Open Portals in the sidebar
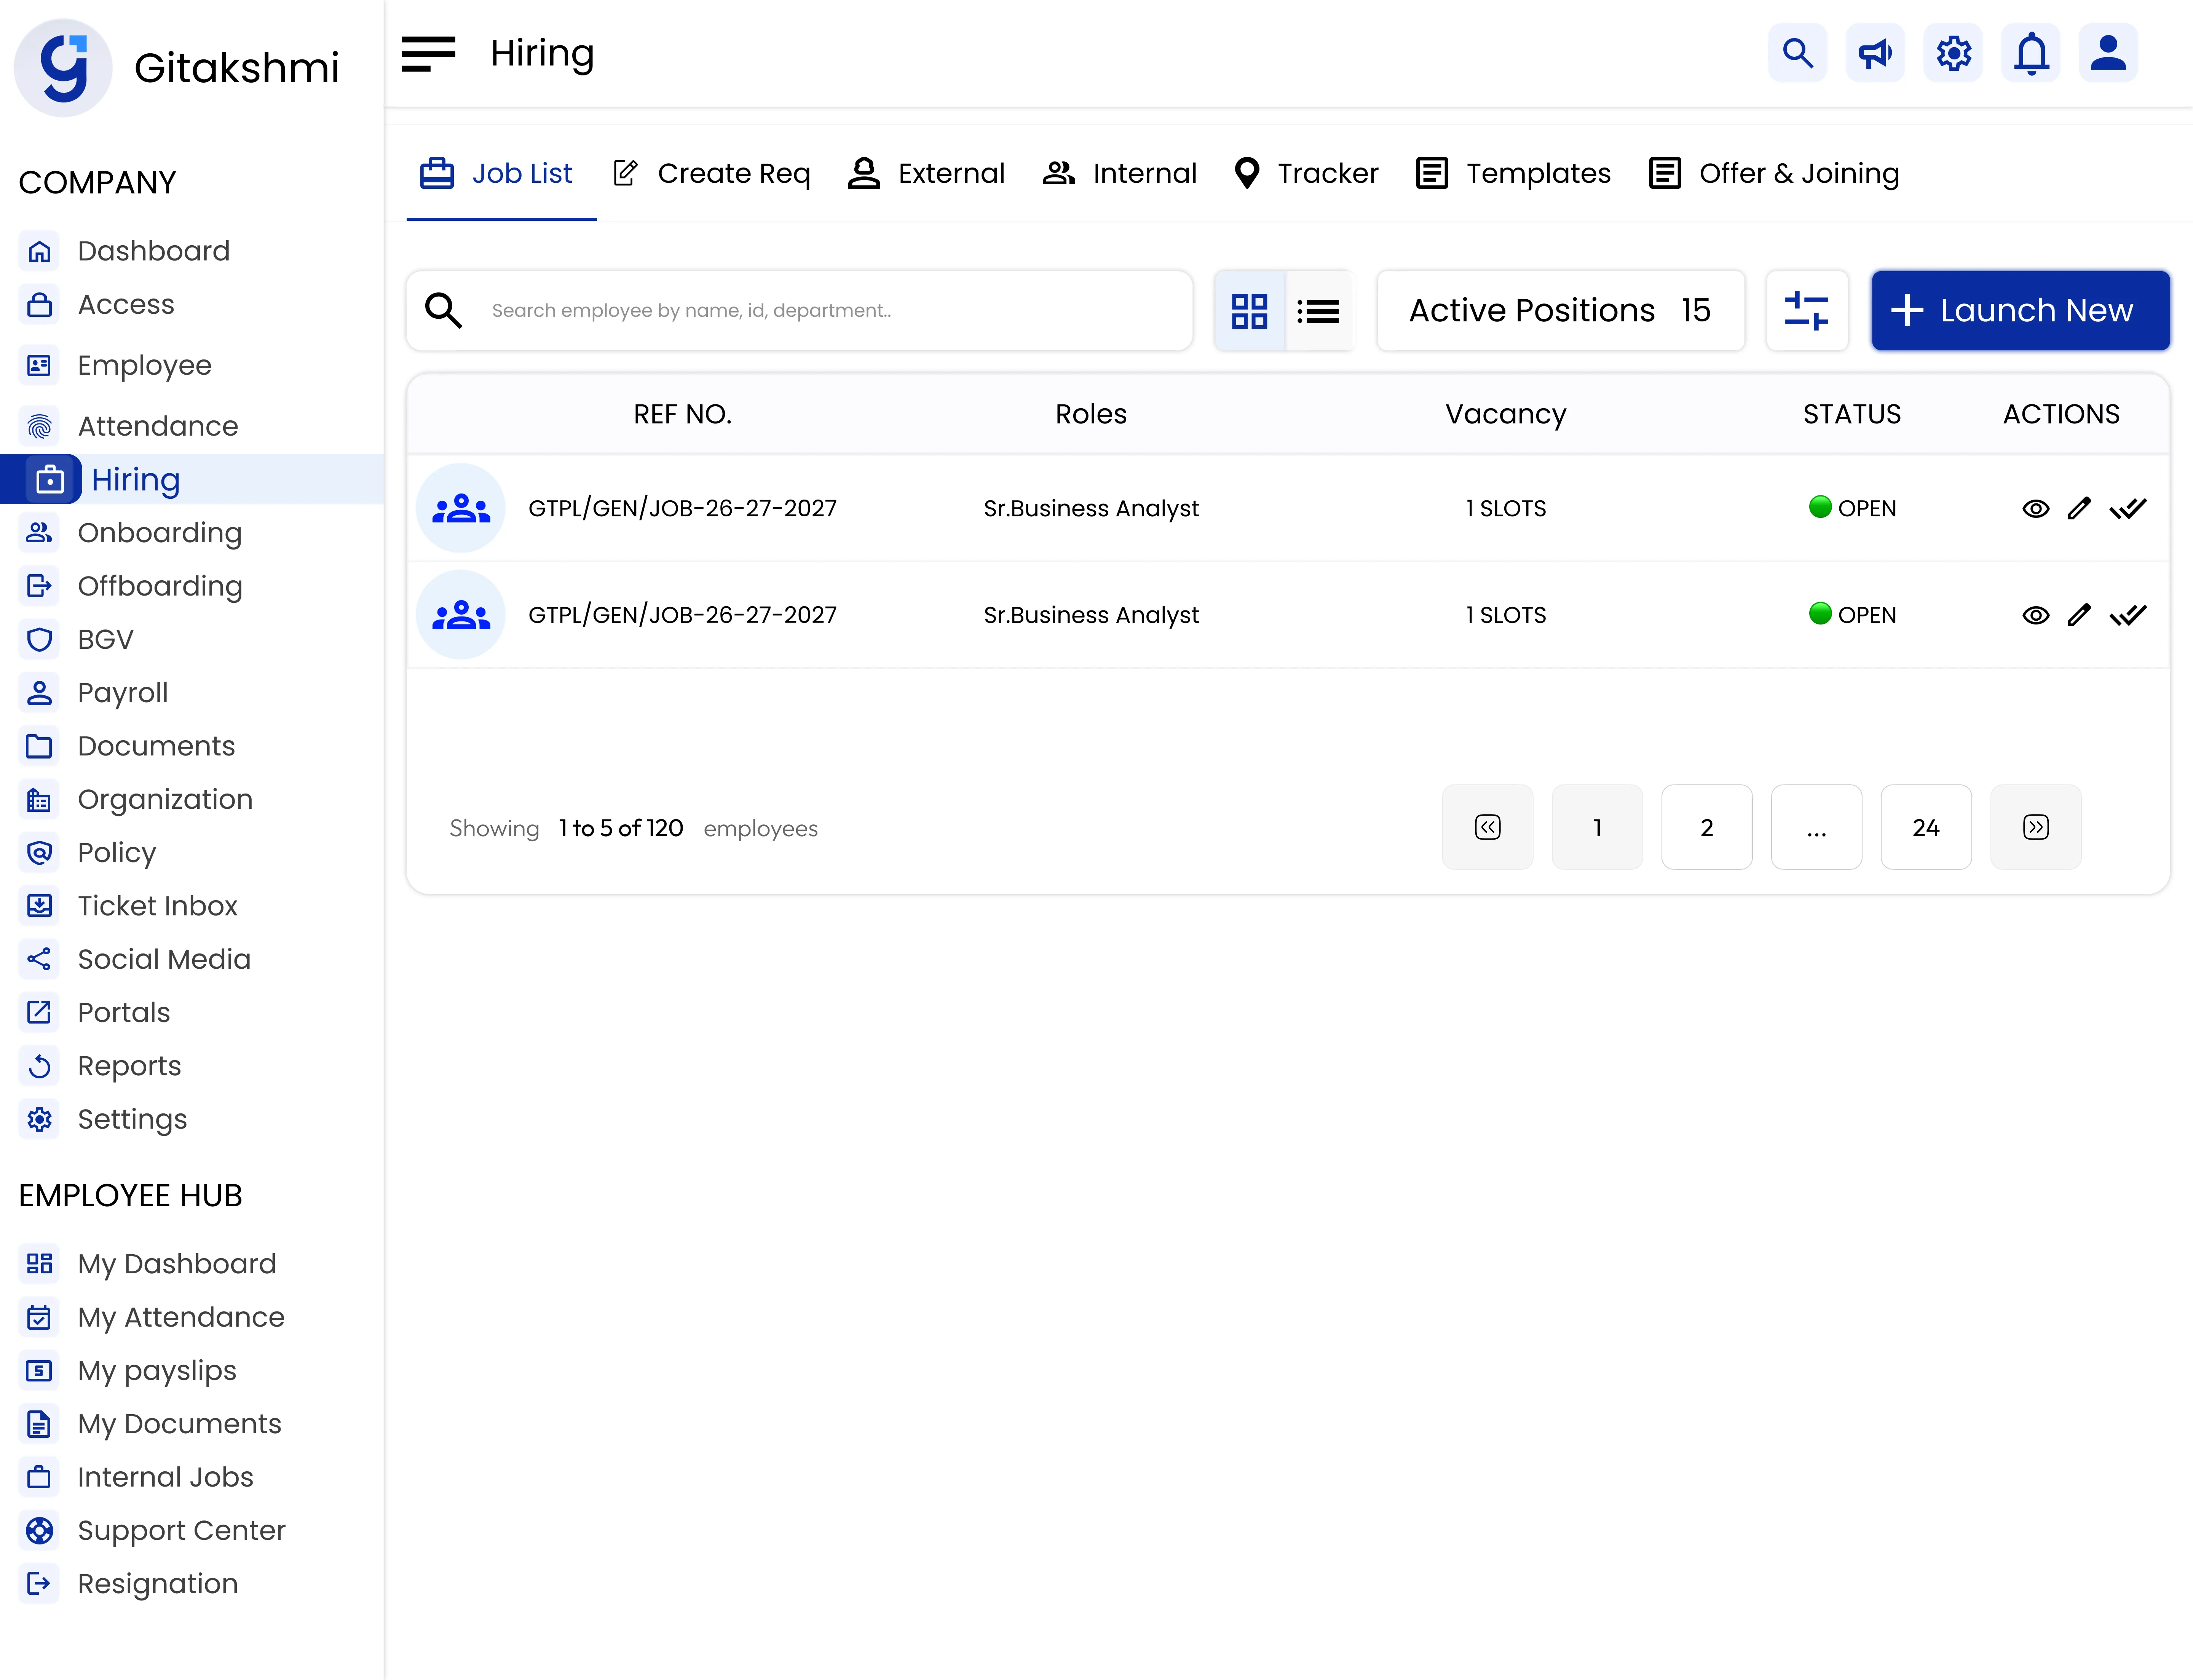The width and height of the screenshot is (2193, 1680). point(96,1013)
